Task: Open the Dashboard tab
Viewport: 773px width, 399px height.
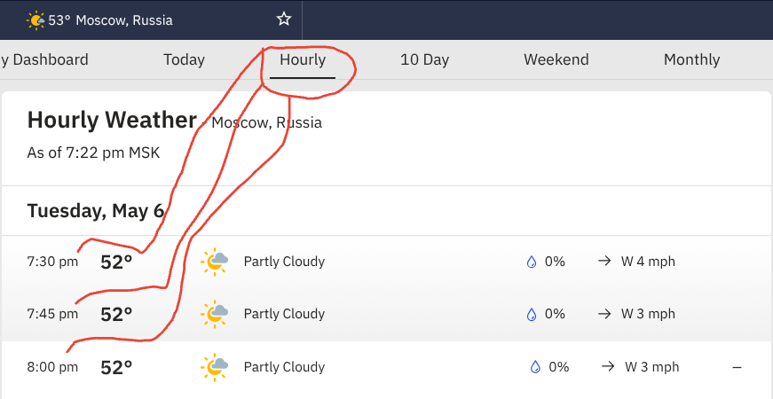Action: tap(44, 60)
